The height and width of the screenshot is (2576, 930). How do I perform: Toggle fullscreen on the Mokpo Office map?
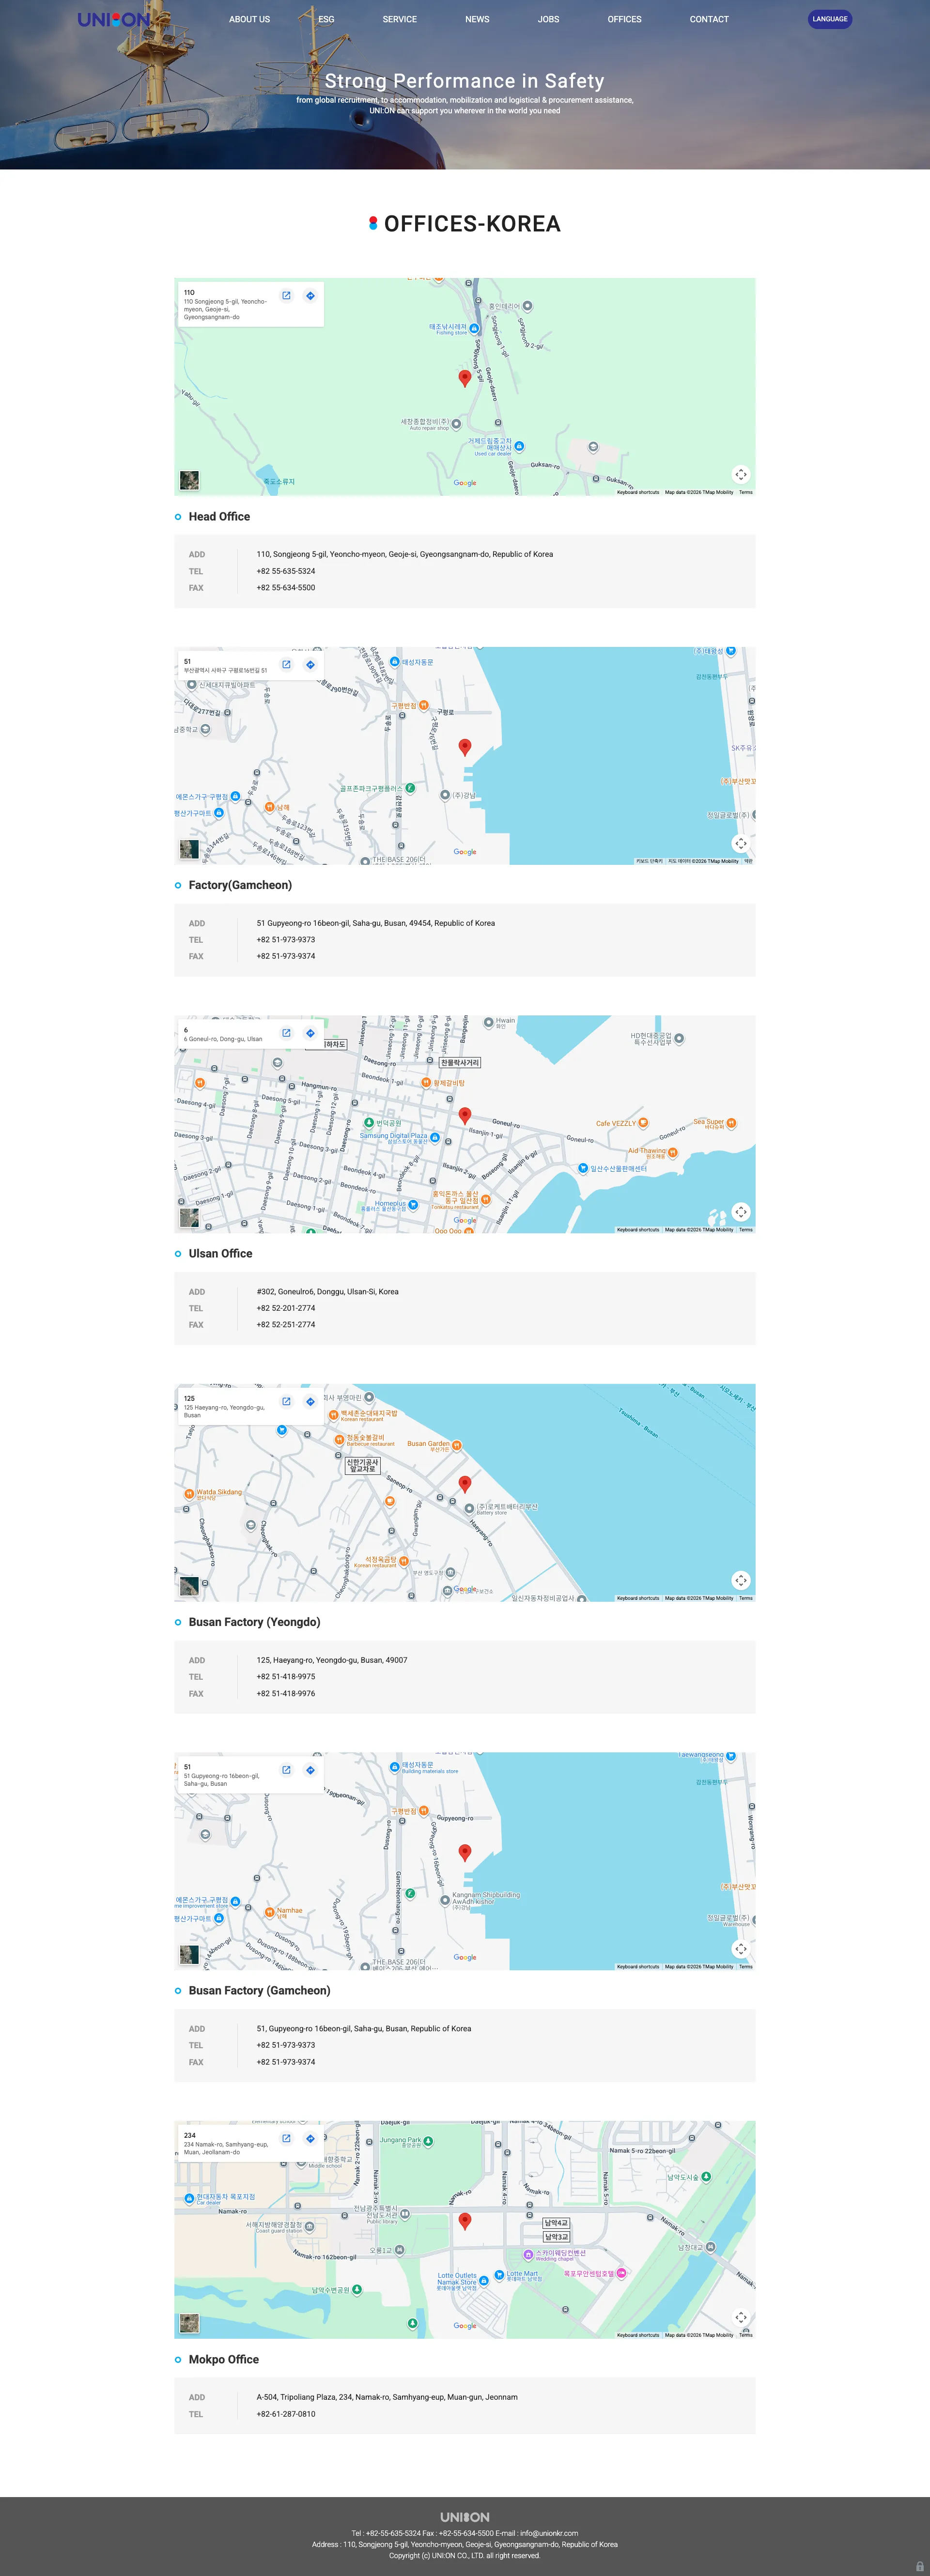coord(740,2317)
